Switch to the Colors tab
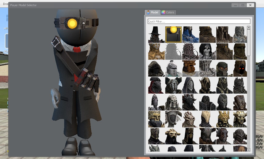The width and height of the screenshot is (264, 159). tap(169, 12)
